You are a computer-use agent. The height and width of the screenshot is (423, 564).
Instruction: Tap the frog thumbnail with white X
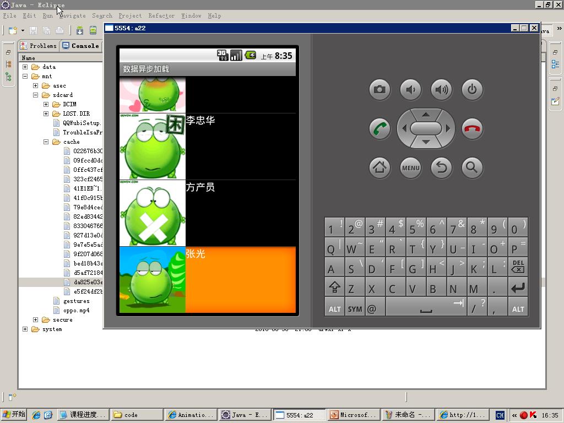pos(153,213)
